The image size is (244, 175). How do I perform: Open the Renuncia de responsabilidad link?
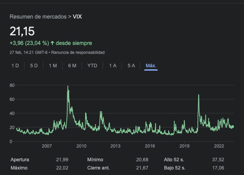click(x=78, y=52)
